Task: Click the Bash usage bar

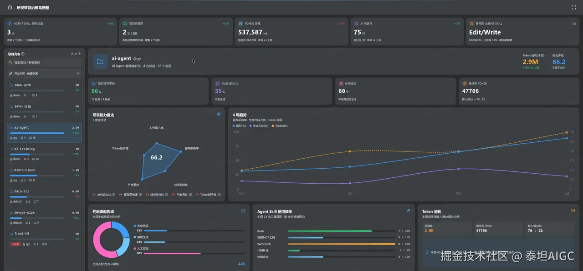Action: (330, 231)
